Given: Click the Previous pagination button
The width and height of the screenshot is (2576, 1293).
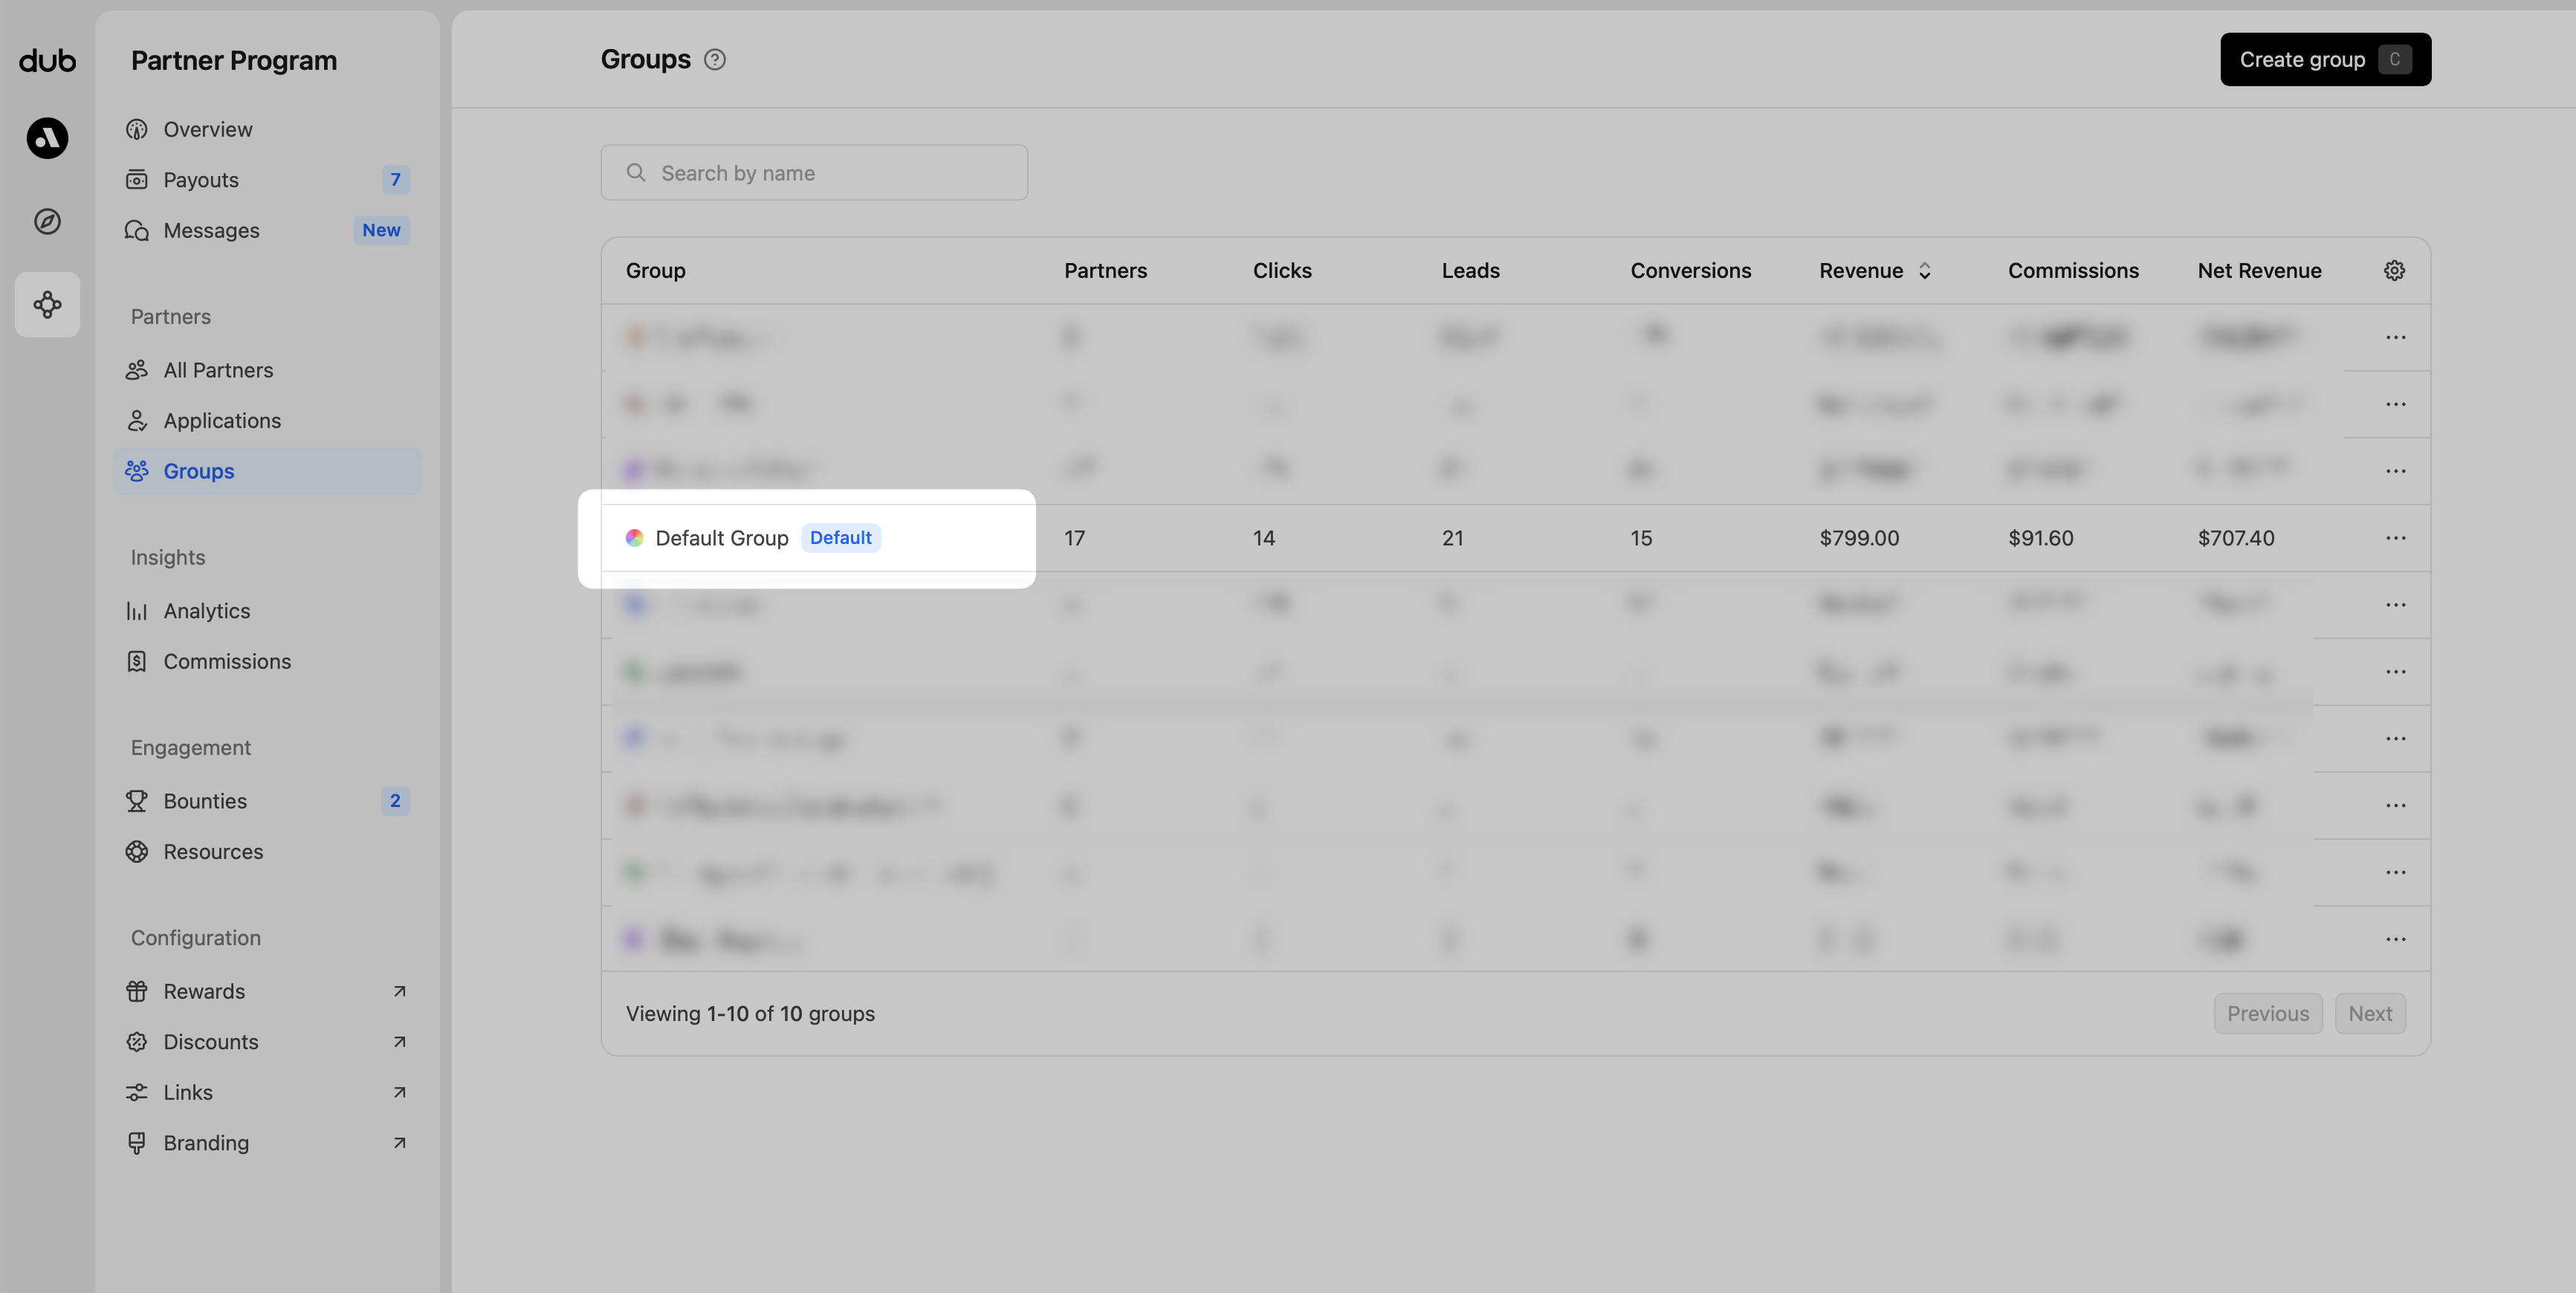Looking at the screenshot, I should [2267, 1013].
